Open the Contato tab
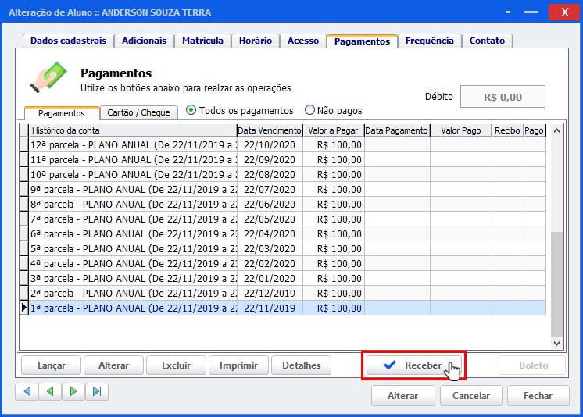 coord(487,41)
